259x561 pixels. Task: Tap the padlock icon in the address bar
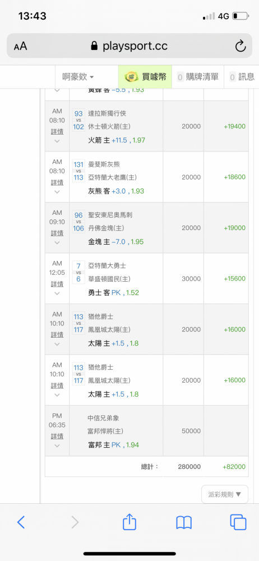tap(94, 46)
